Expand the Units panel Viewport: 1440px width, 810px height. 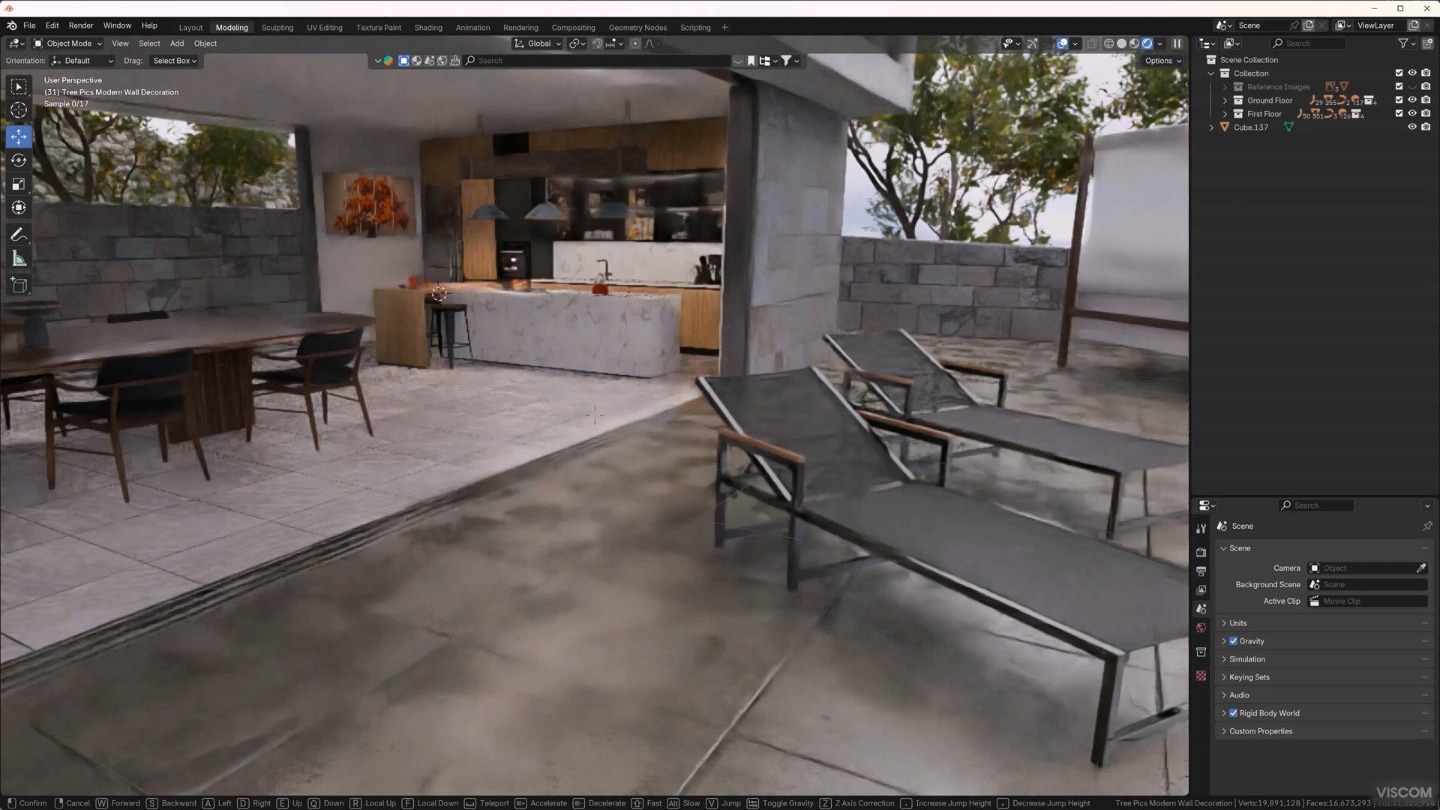(1237, 623)
